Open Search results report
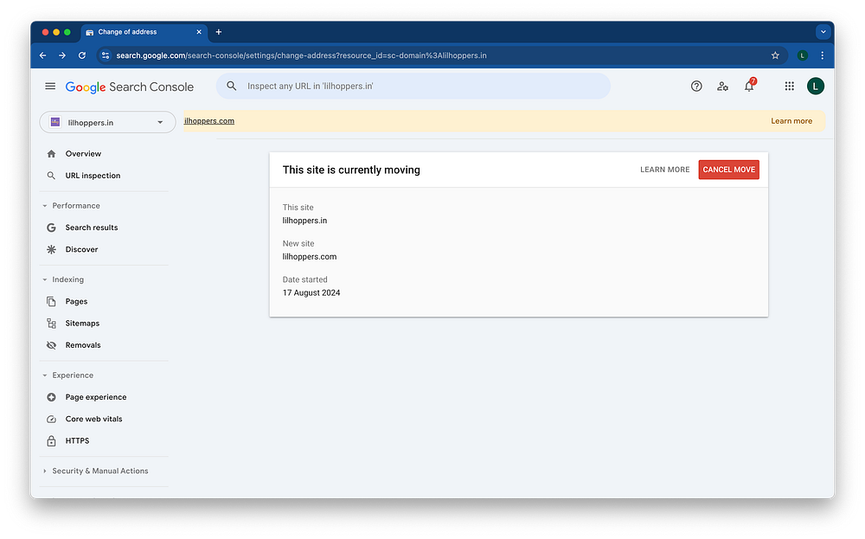Image resolution: width=865 pixels, height=539 pixels. click(x=92, y=228)
